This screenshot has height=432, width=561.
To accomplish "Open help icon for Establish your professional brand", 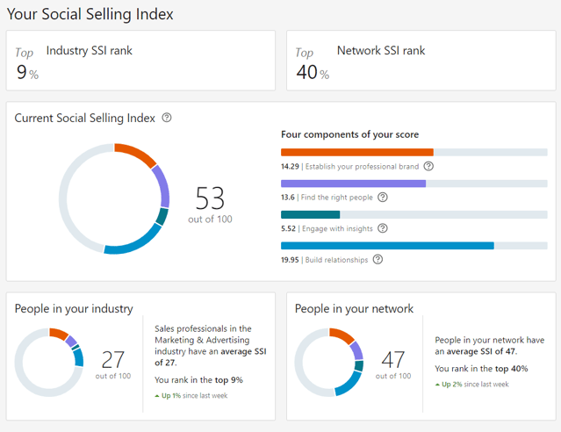I will (x=428, y=166).
